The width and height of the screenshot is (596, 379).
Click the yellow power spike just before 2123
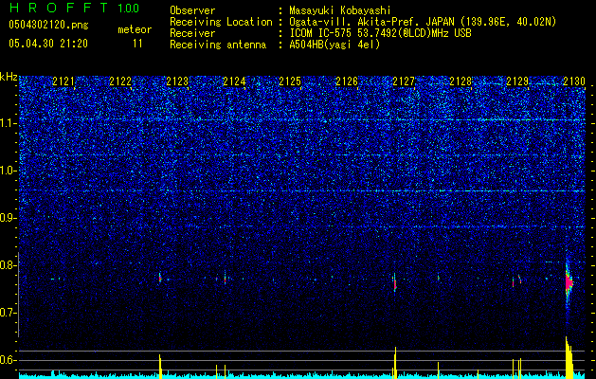pyautogui.click(x=160, y=367)
